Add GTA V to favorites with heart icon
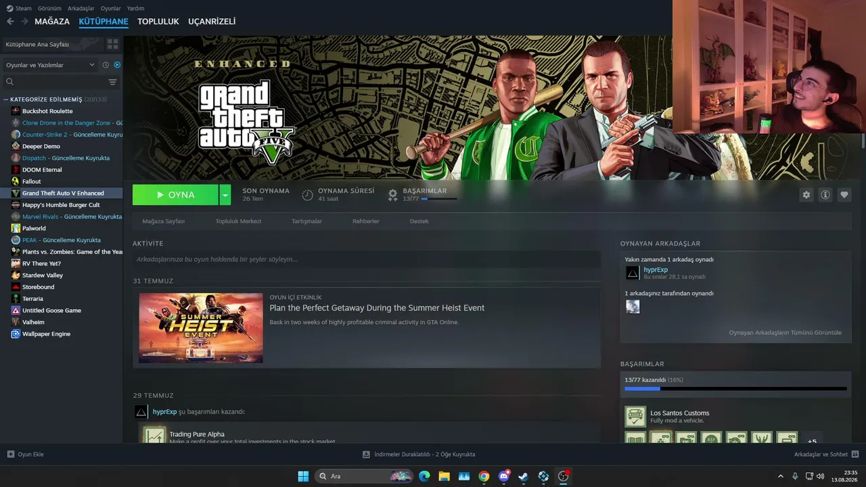The image size is (866, 487). [844, 195]
